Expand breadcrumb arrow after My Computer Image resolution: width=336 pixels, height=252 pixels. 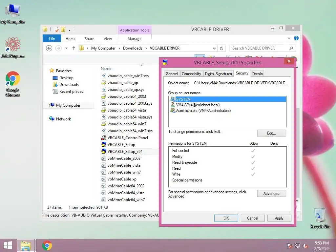point(119,48)
